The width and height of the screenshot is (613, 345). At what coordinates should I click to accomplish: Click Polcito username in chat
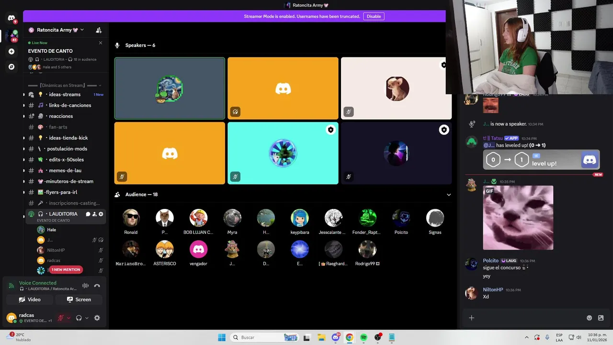tap(491, 261)
